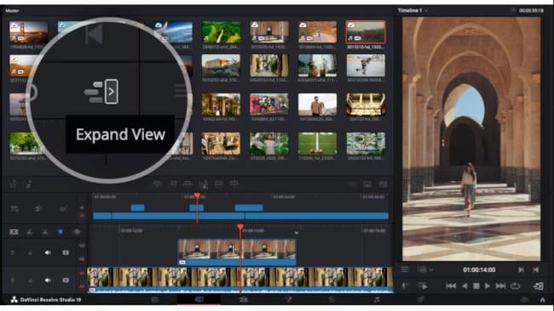Open the Project Manager home icon
This screenshot has width=554, height=311.
point(542,300)
